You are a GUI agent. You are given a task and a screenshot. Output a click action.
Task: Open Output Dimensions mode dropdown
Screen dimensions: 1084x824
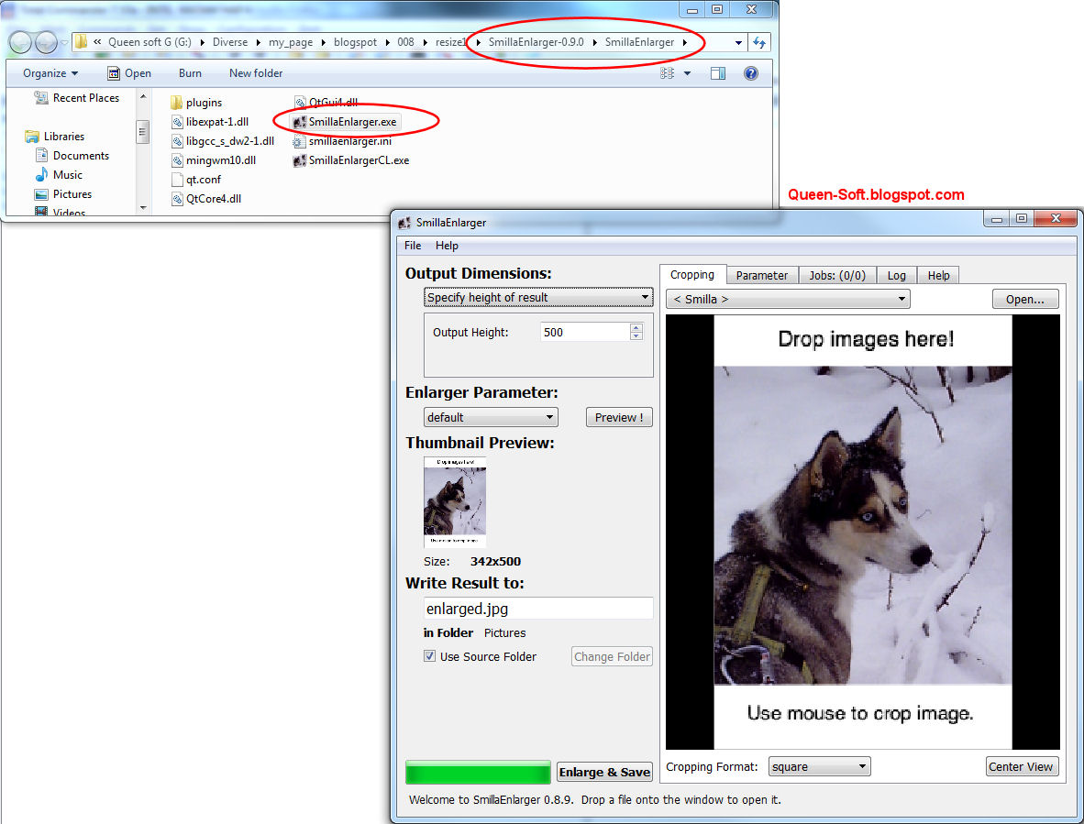(537, 298)
